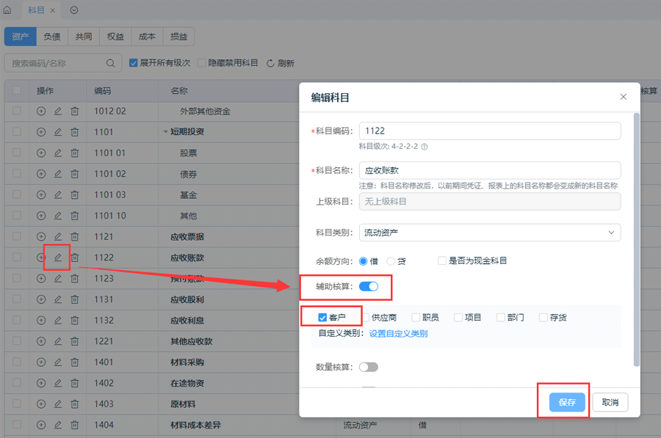Click the help icon beside 科目级次

click(x=425, y=147)
